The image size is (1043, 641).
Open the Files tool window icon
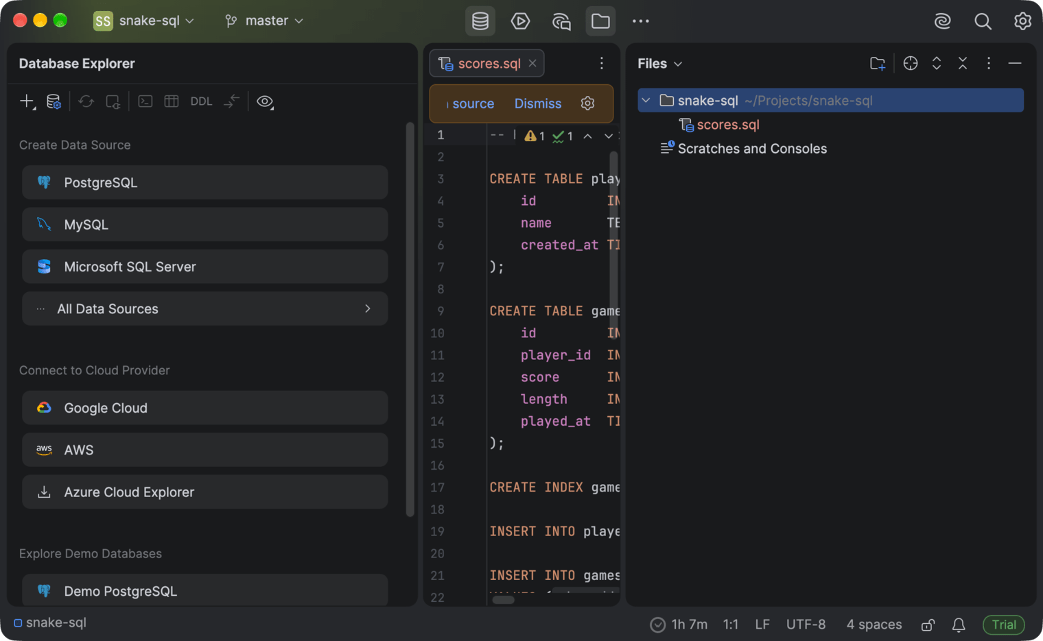[x=600, y=21]
